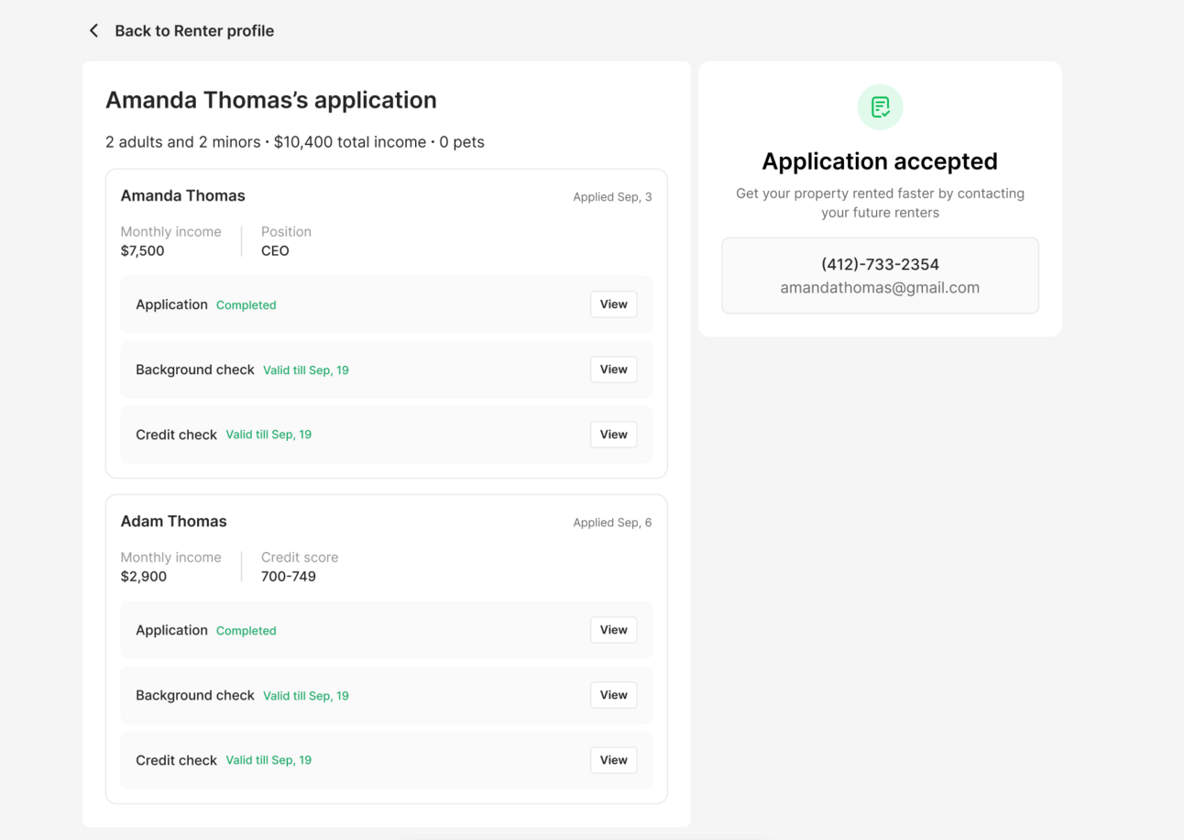Click the household summary line with total income
This screenshot has width=1184, height=840.
pos(295,142)
